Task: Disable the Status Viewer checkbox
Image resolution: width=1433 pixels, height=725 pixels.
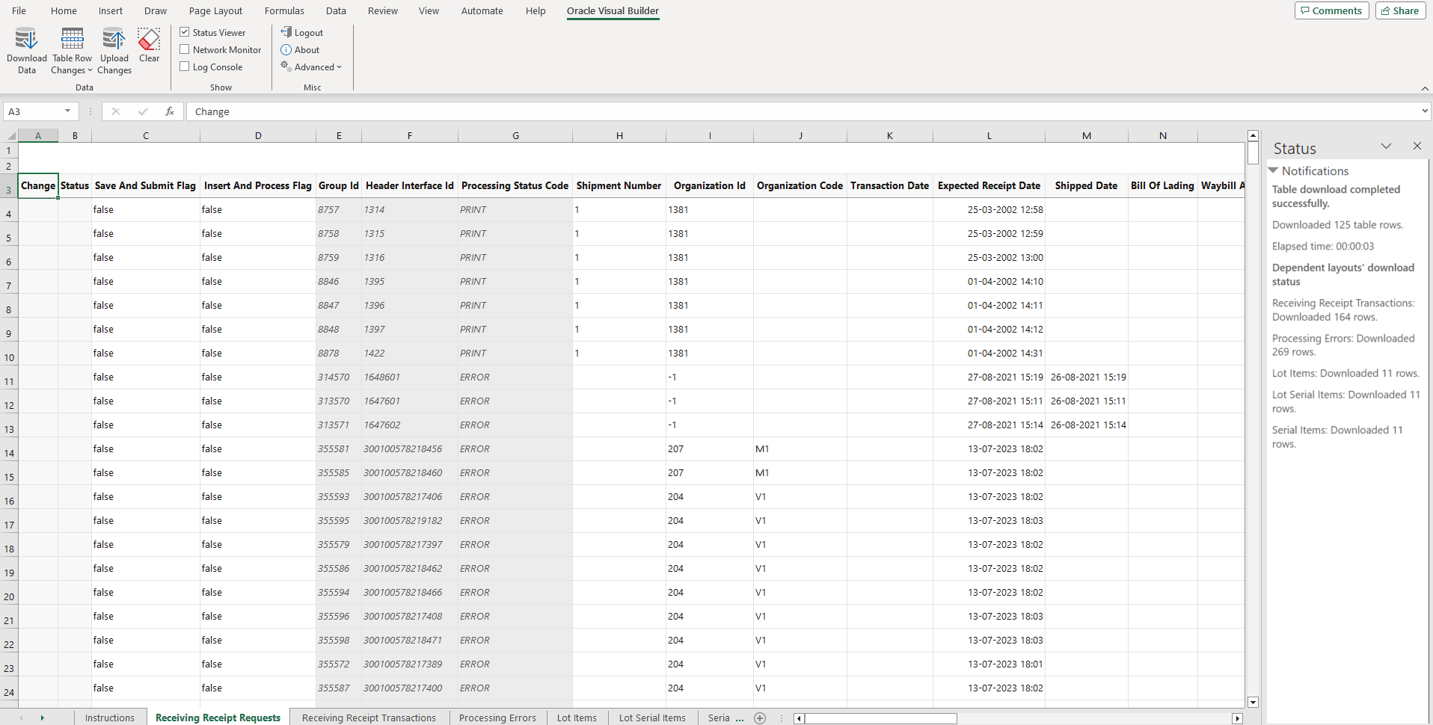Action: (184, 32)
